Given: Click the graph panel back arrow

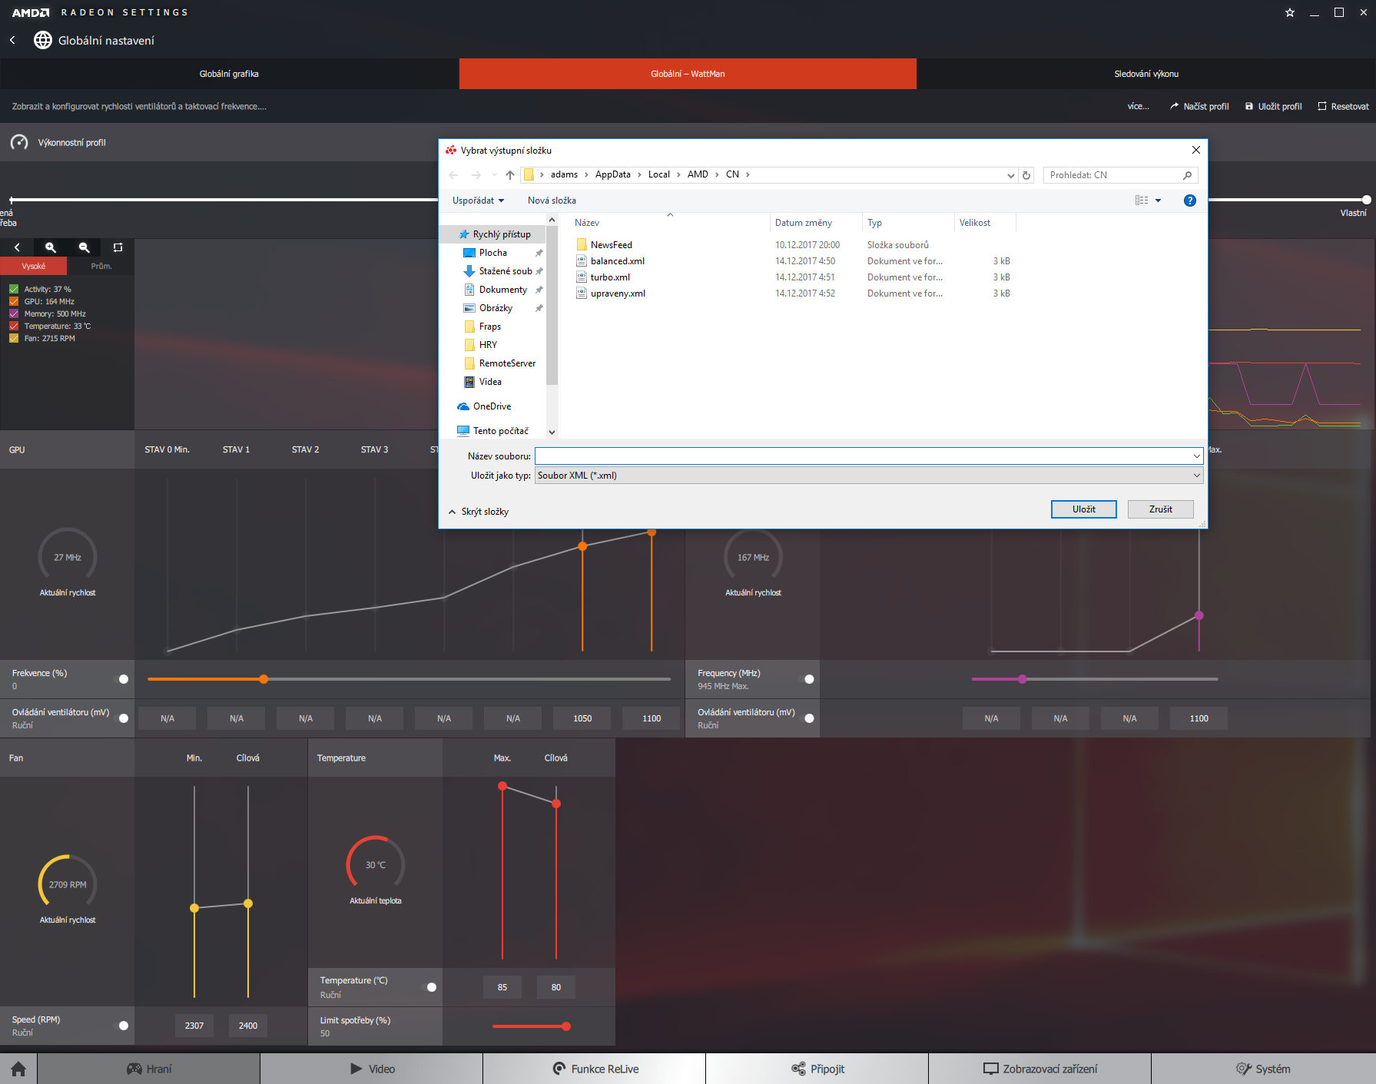Looking at the screenshot, I should [17, 247].
